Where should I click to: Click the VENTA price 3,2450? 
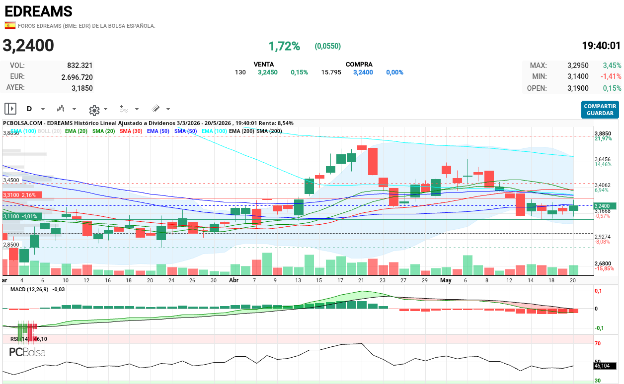(x=267, y=72)
